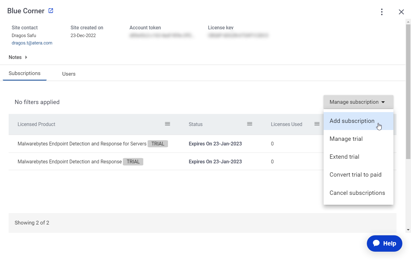Close the Blue Corner panel
This screenshot has width=411, height=260.
[x=401, y=12]
